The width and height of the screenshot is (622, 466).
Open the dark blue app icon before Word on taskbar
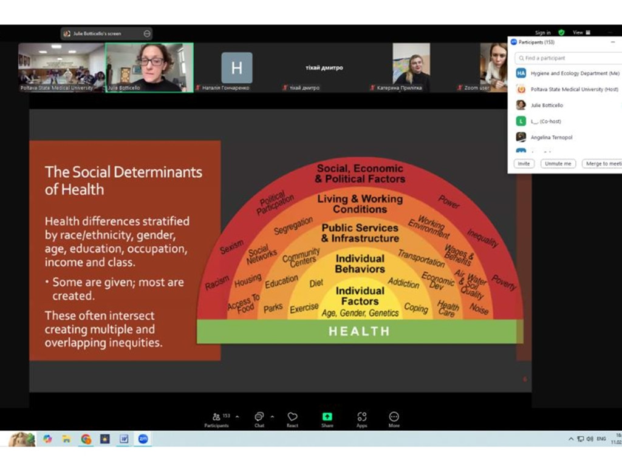[104, 439]
